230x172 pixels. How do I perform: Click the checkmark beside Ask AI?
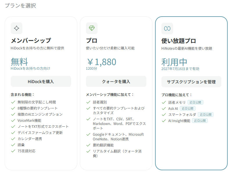click(x=164, y=109)
